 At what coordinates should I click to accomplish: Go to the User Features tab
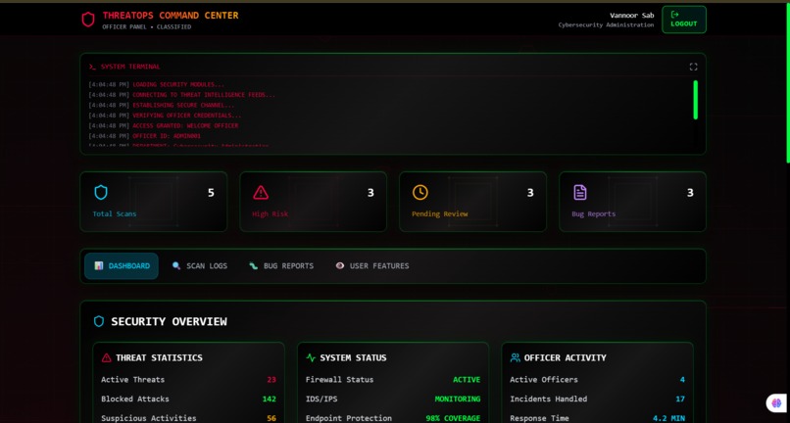372,266
